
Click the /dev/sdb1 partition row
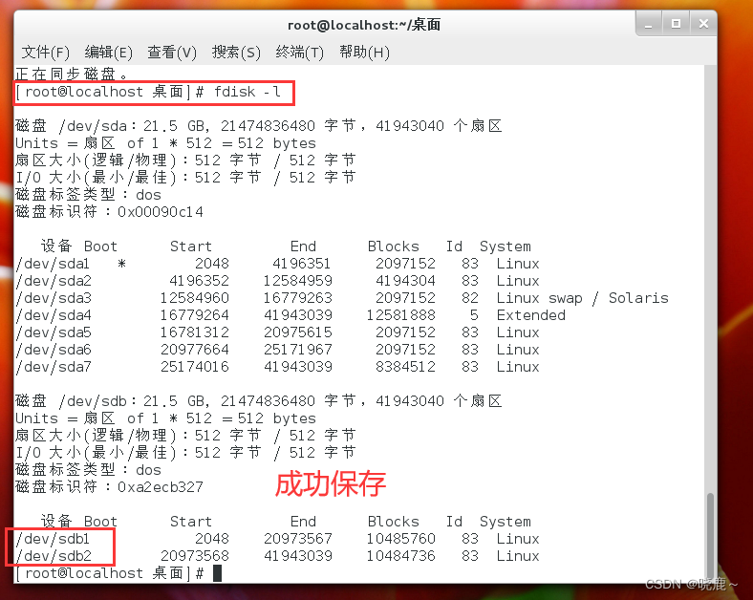[277, 539]
